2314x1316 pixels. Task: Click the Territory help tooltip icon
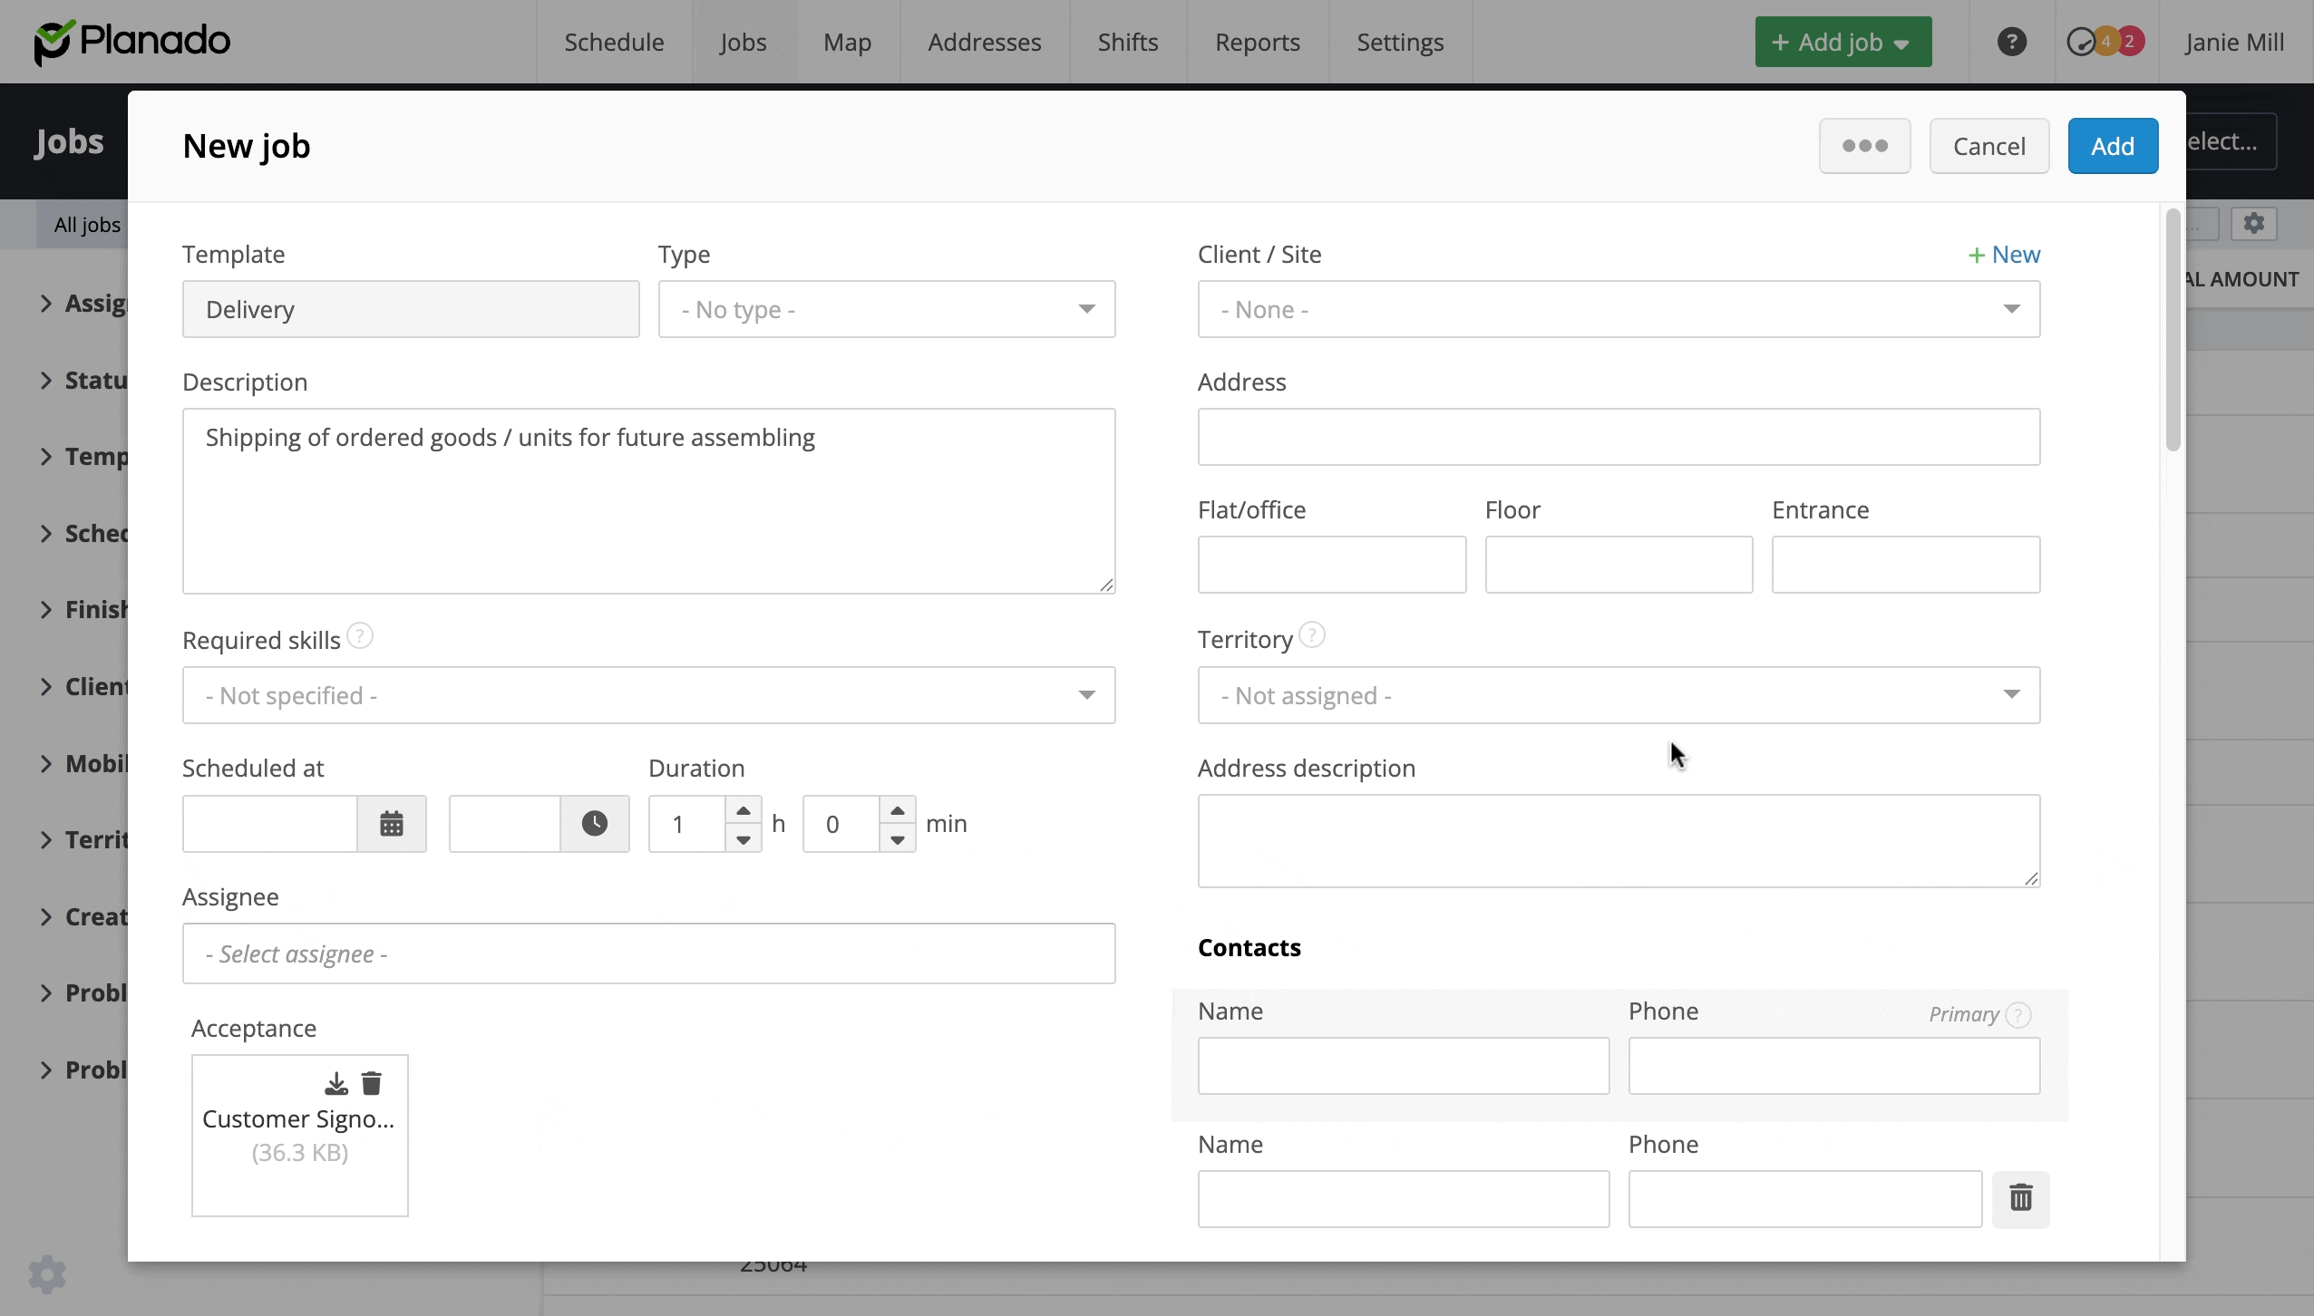point(1312,635)
